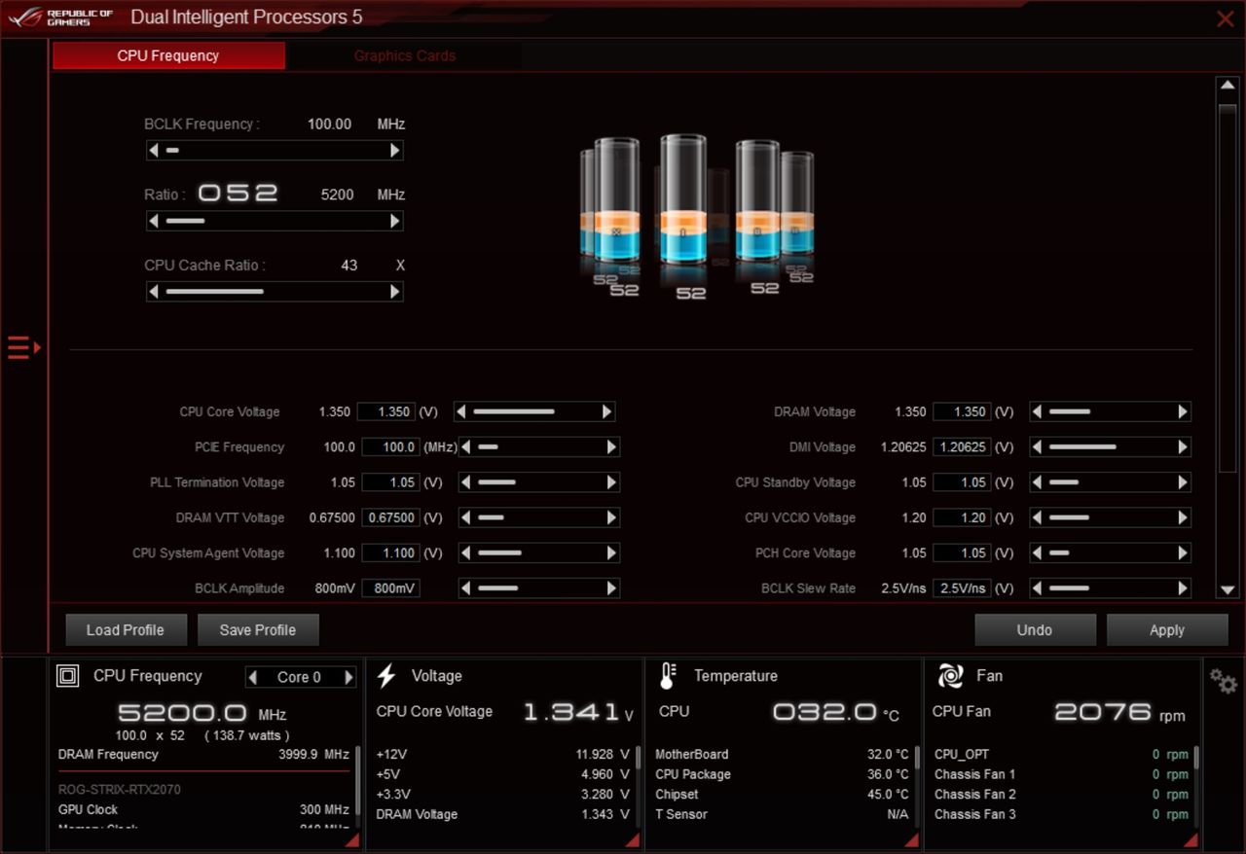The image size is (1246, 854).
Task: Decrease CPU Ratio with left arrow
Action: 154,221
